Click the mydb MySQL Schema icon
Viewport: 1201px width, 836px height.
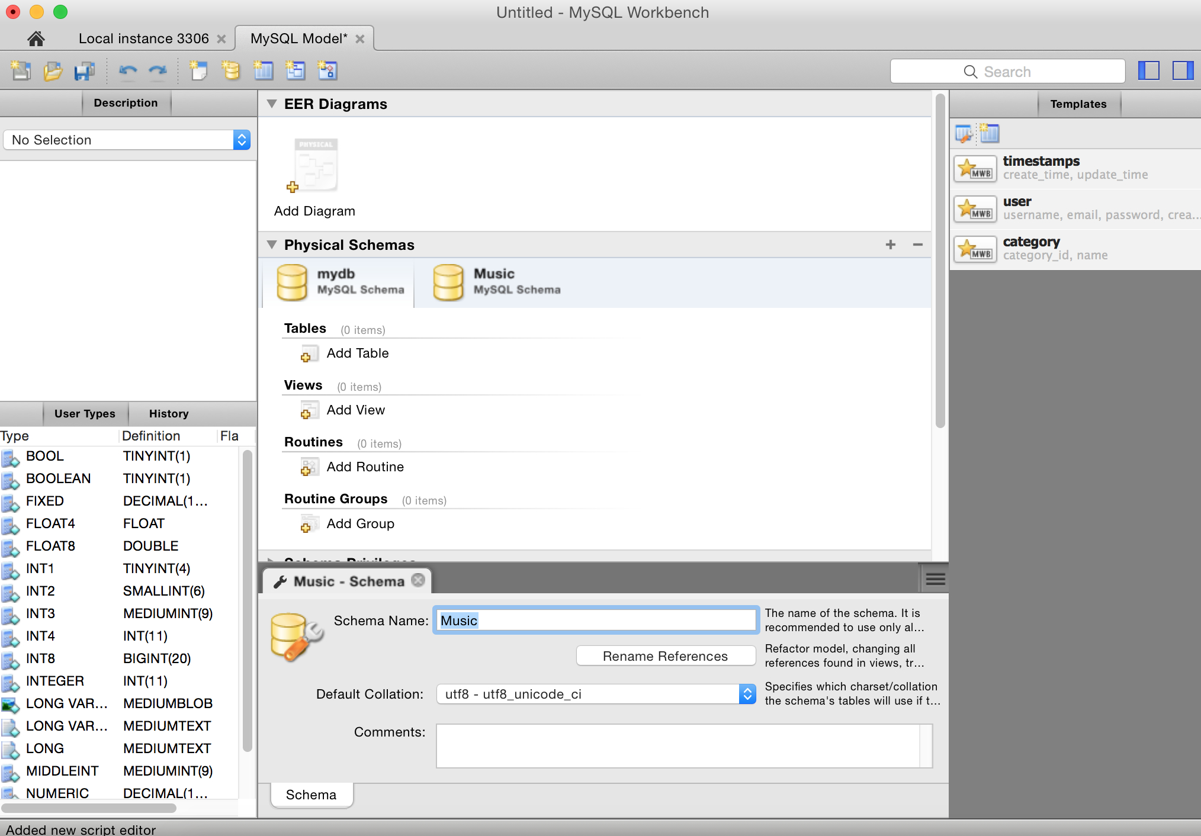pyautogui.click(x=295, y=281)
